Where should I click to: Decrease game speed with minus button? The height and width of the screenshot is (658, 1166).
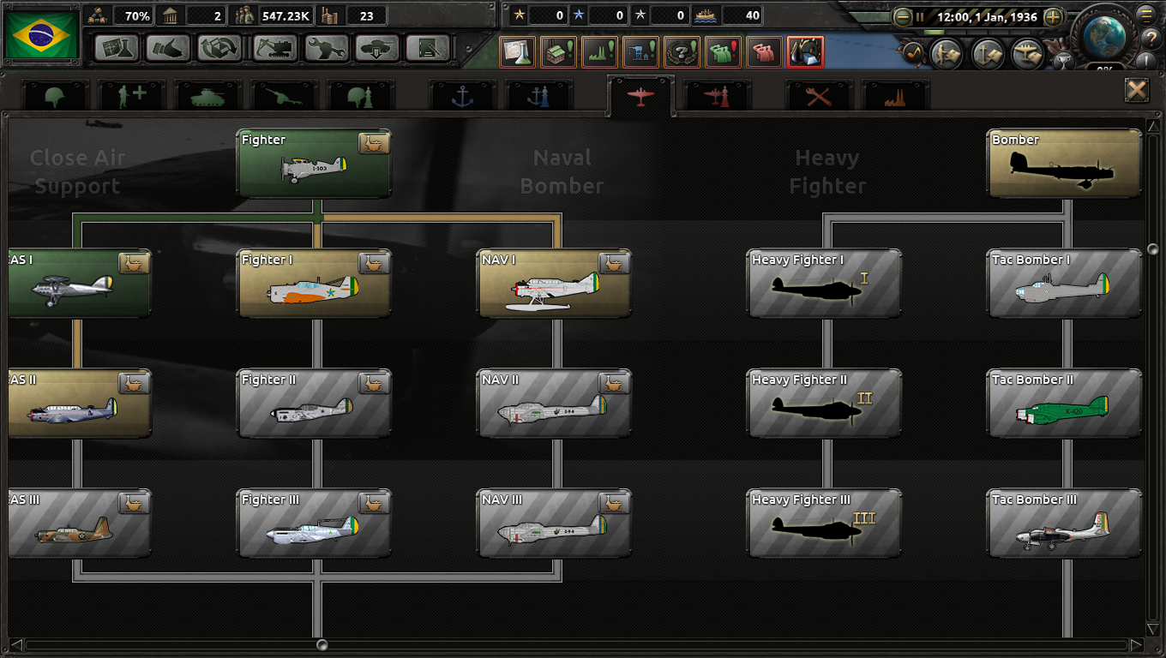point(903,16)
